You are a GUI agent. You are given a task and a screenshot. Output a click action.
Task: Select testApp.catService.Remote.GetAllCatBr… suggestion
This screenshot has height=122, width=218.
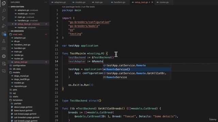(137, 73)
